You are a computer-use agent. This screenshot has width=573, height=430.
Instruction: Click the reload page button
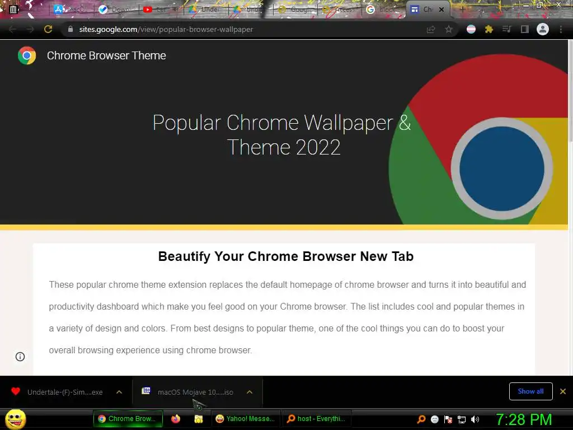pyautogui.click(x=48, y=29)
